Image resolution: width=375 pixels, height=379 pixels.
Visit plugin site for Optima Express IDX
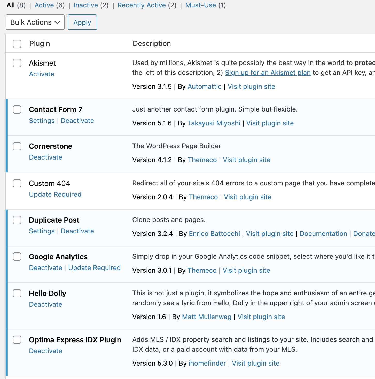point(256,363)
